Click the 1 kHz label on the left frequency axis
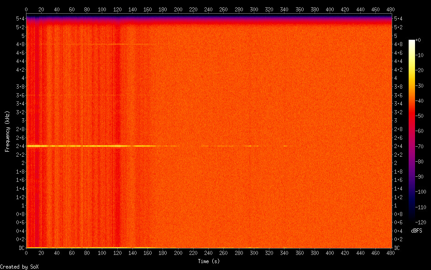431x270 pixels. (22, 206)
